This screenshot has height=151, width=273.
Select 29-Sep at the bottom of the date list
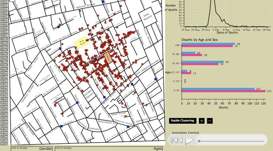[4, 144]
